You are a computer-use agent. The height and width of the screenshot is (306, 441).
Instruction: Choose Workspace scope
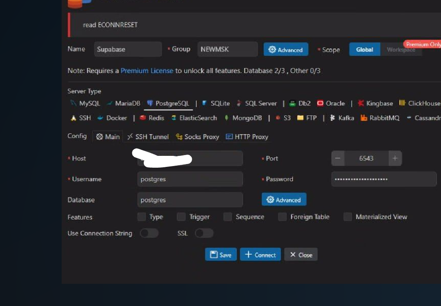401,49
